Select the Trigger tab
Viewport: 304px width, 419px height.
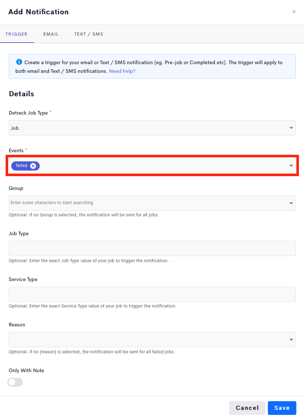17,34
